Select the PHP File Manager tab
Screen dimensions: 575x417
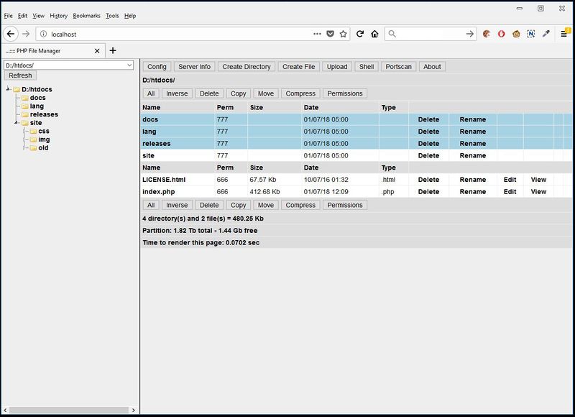(x=53, y=51)
